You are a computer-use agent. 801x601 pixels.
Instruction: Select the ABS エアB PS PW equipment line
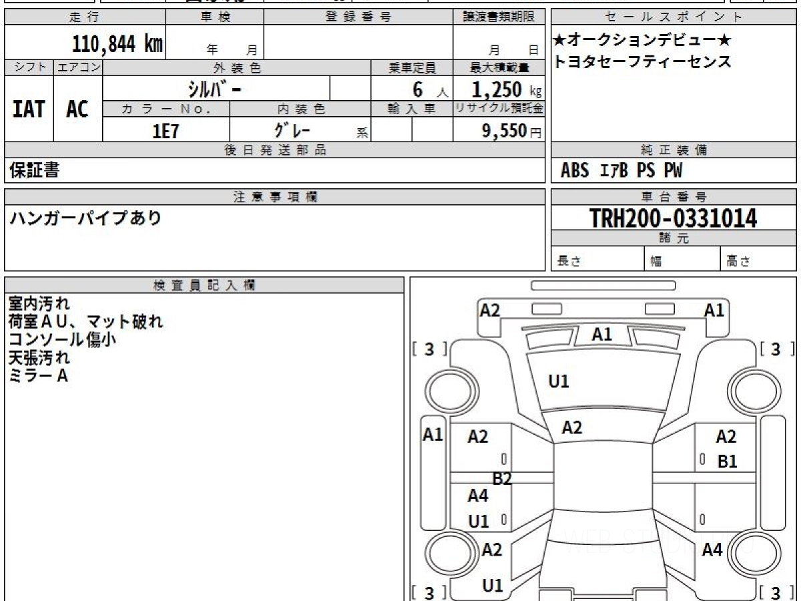(x=621, y=171)
